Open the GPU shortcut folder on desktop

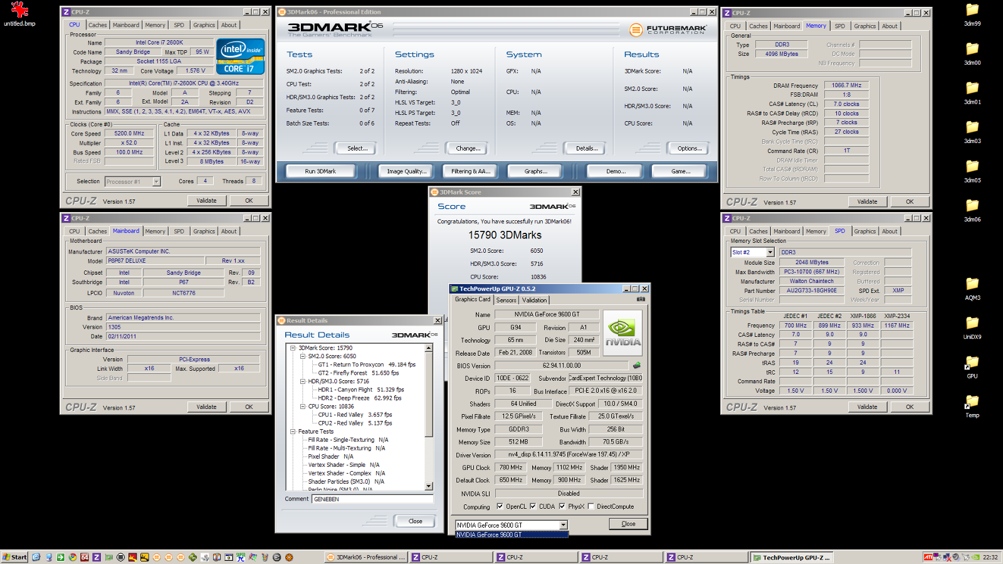(x=972, y=366)
